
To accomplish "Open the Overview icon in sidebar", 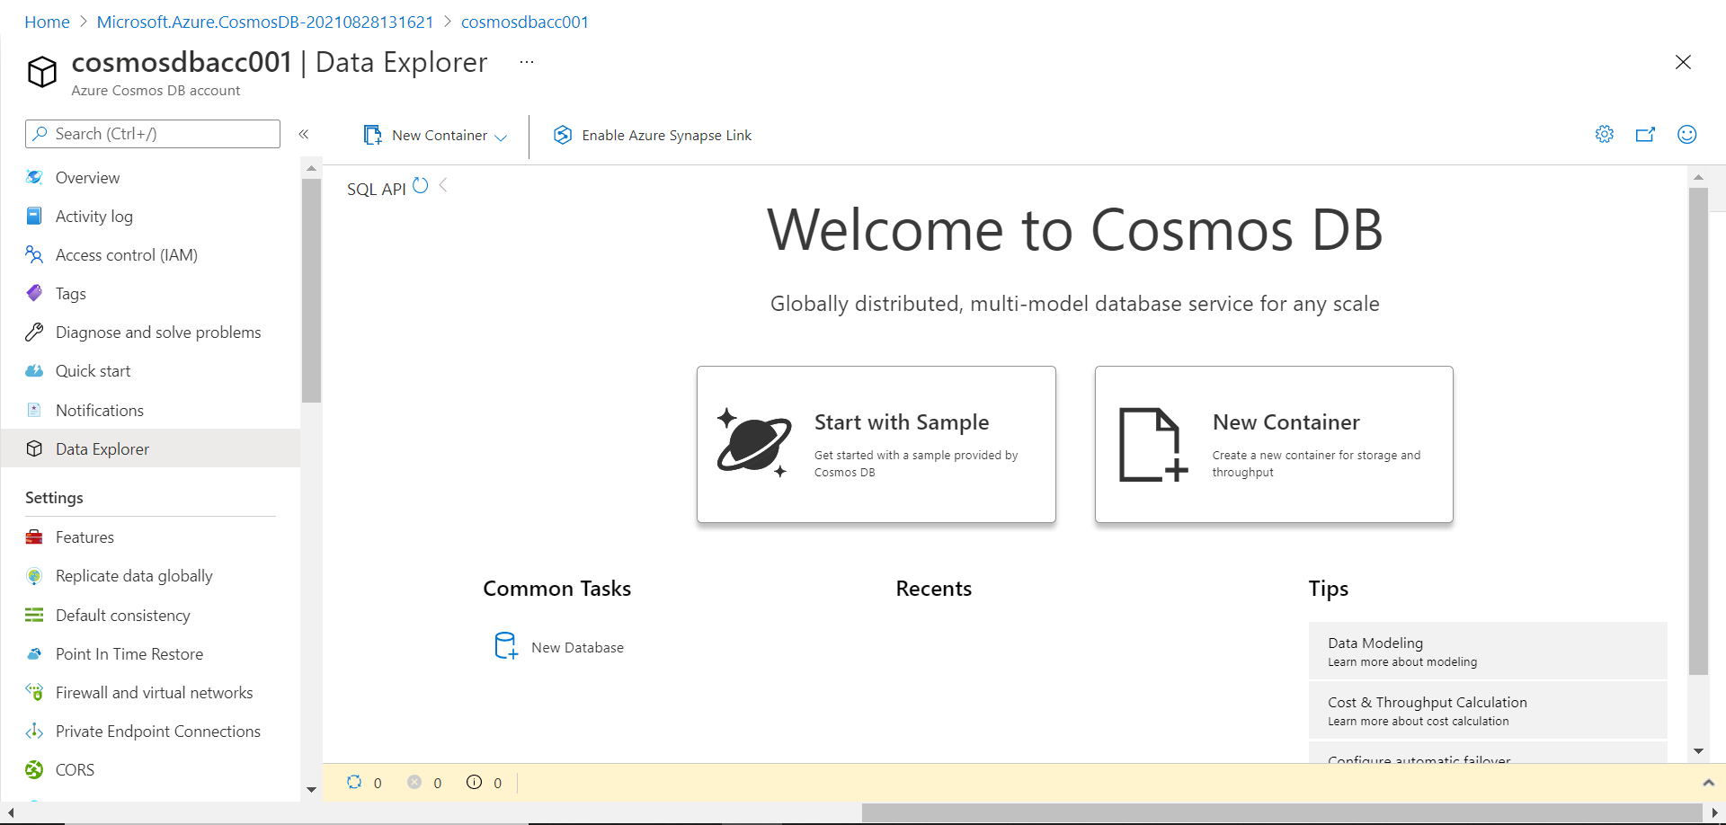I will coord(34,177).
